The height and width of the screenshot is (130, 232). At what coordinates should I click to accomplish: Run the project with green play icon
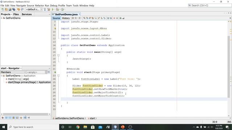click(53, 9)
